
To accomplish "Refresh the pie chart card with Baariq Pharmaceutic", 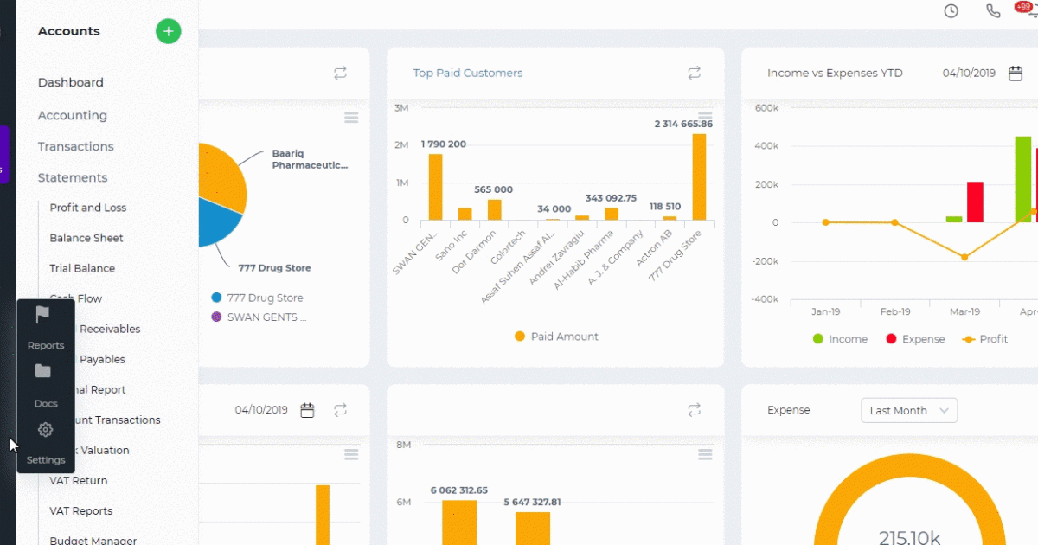I will click(x=340, y=74).
